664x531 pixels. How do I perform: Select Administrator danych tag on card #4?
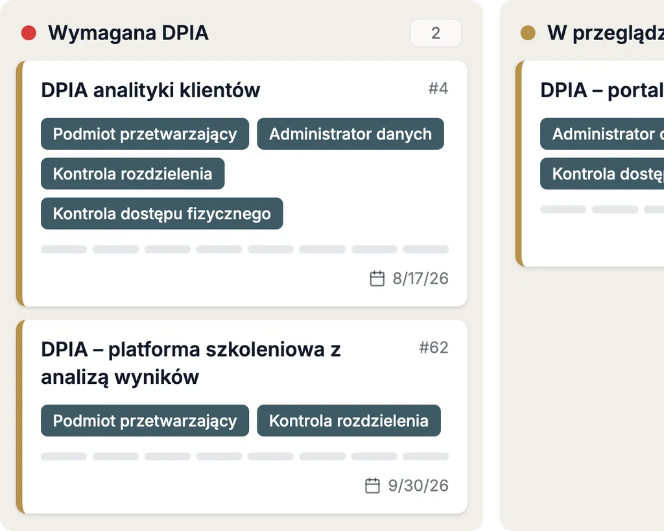(x=350, y=134)
